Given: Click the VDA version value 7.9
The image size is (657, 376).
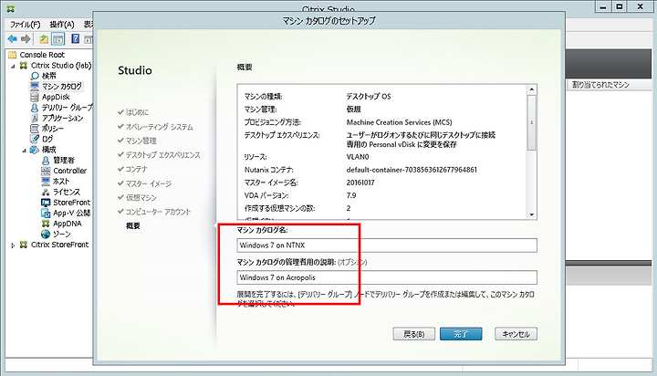Looking at the screenshot, I should [351, 195].
